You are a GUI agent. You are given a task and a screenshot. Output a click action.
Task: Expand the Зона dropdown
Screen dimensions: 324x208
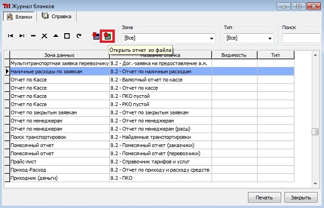click(212, 38)
